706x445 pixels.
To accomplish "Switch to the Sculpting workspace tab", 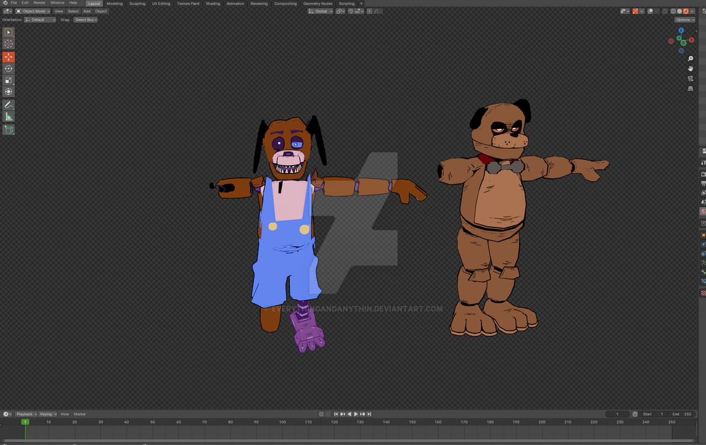I will (137, 3).
